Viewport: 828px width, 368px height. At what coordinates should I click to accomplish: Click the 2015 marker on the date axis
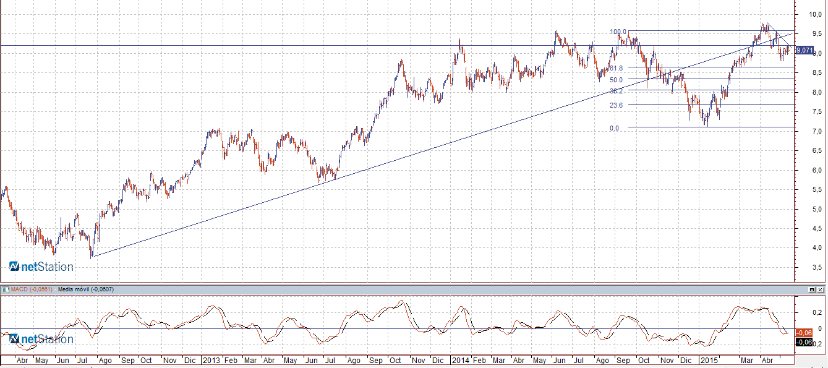tap(709, 360)
